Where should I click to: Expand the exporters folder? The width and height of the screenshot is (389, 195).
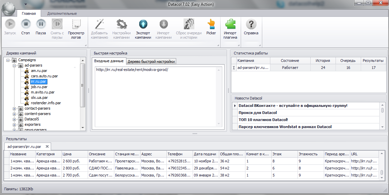click(14, 124)
